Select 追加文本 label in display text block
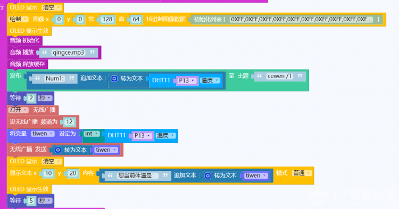This screenshot has width=399, height=209. coord(185,175)
